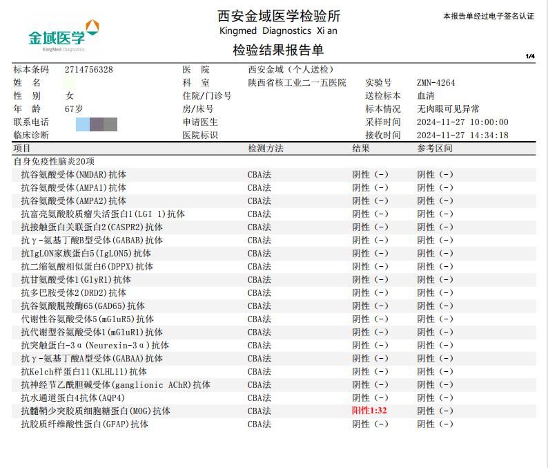Image resolution: width=548 pixels, height=468 pixels.
Task: Click the department 陕西省核工业二一五医院
Action: [x=297, y=83]
